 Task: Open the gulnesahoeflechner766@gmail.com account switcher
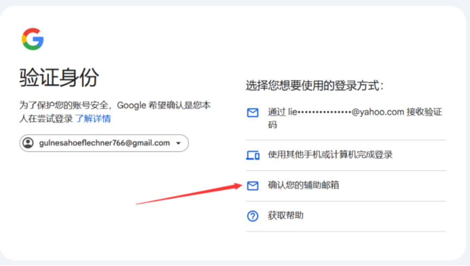coord(104,143)
